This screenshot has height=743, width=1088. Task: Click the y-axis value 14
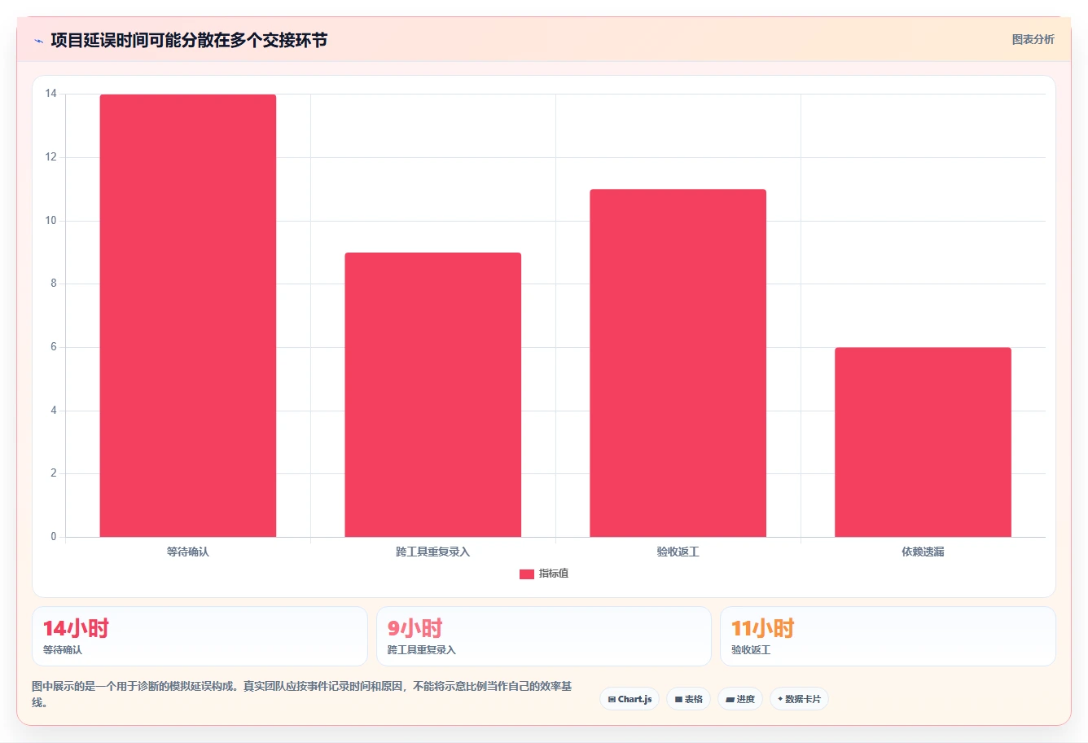[51, 94]
